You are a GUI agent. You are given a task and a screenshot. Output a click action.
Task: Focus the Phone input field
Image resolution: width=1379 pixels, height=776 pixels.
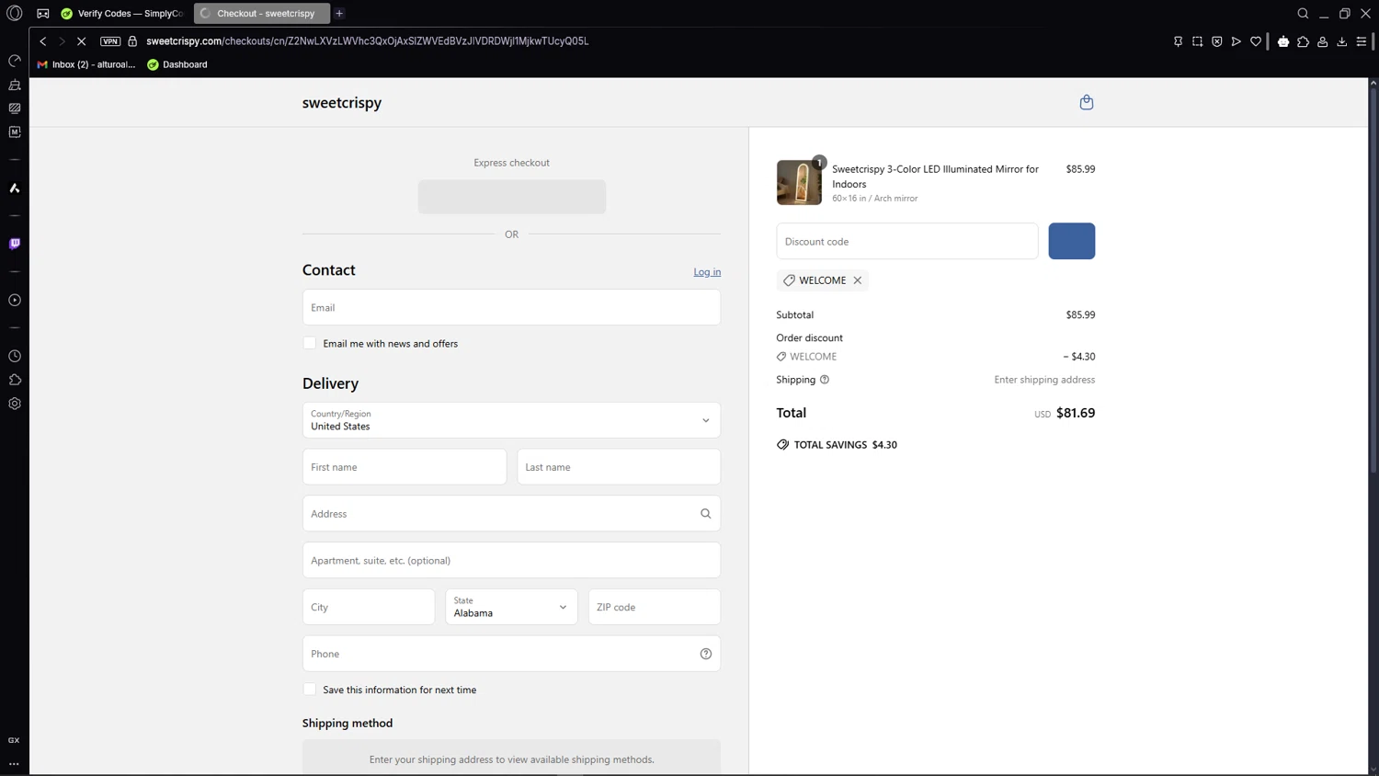tap(511, 654)
